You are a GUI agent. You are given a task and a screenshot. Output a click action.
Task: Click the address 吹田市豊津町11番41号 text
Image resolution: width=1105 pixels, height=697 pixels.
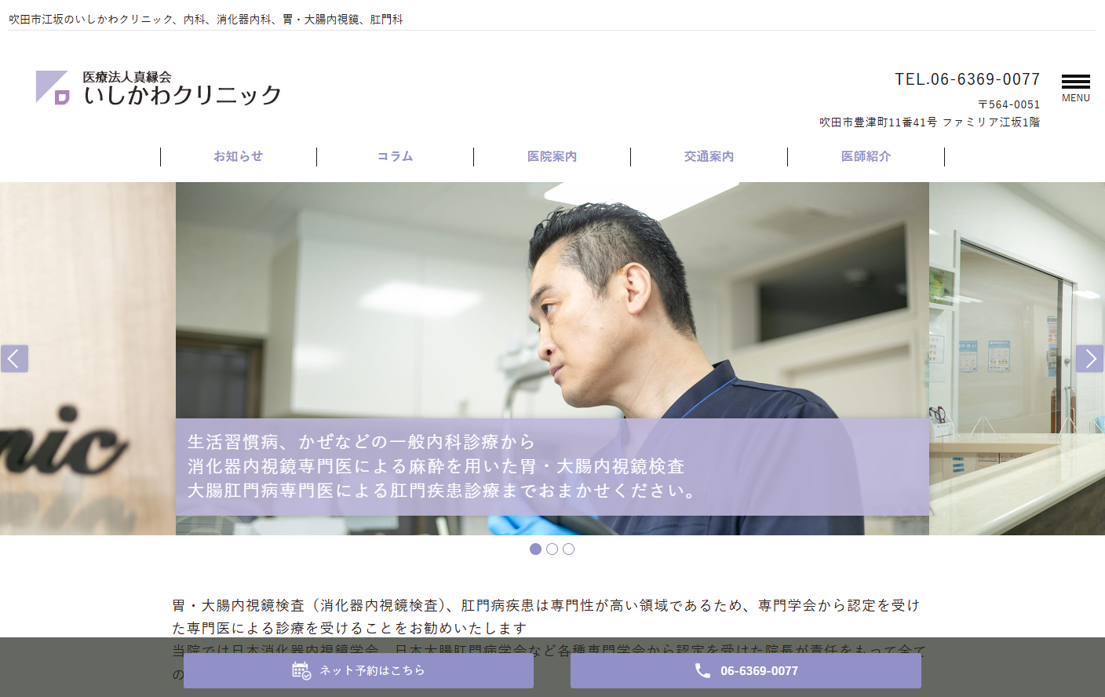tap(878, 122)
